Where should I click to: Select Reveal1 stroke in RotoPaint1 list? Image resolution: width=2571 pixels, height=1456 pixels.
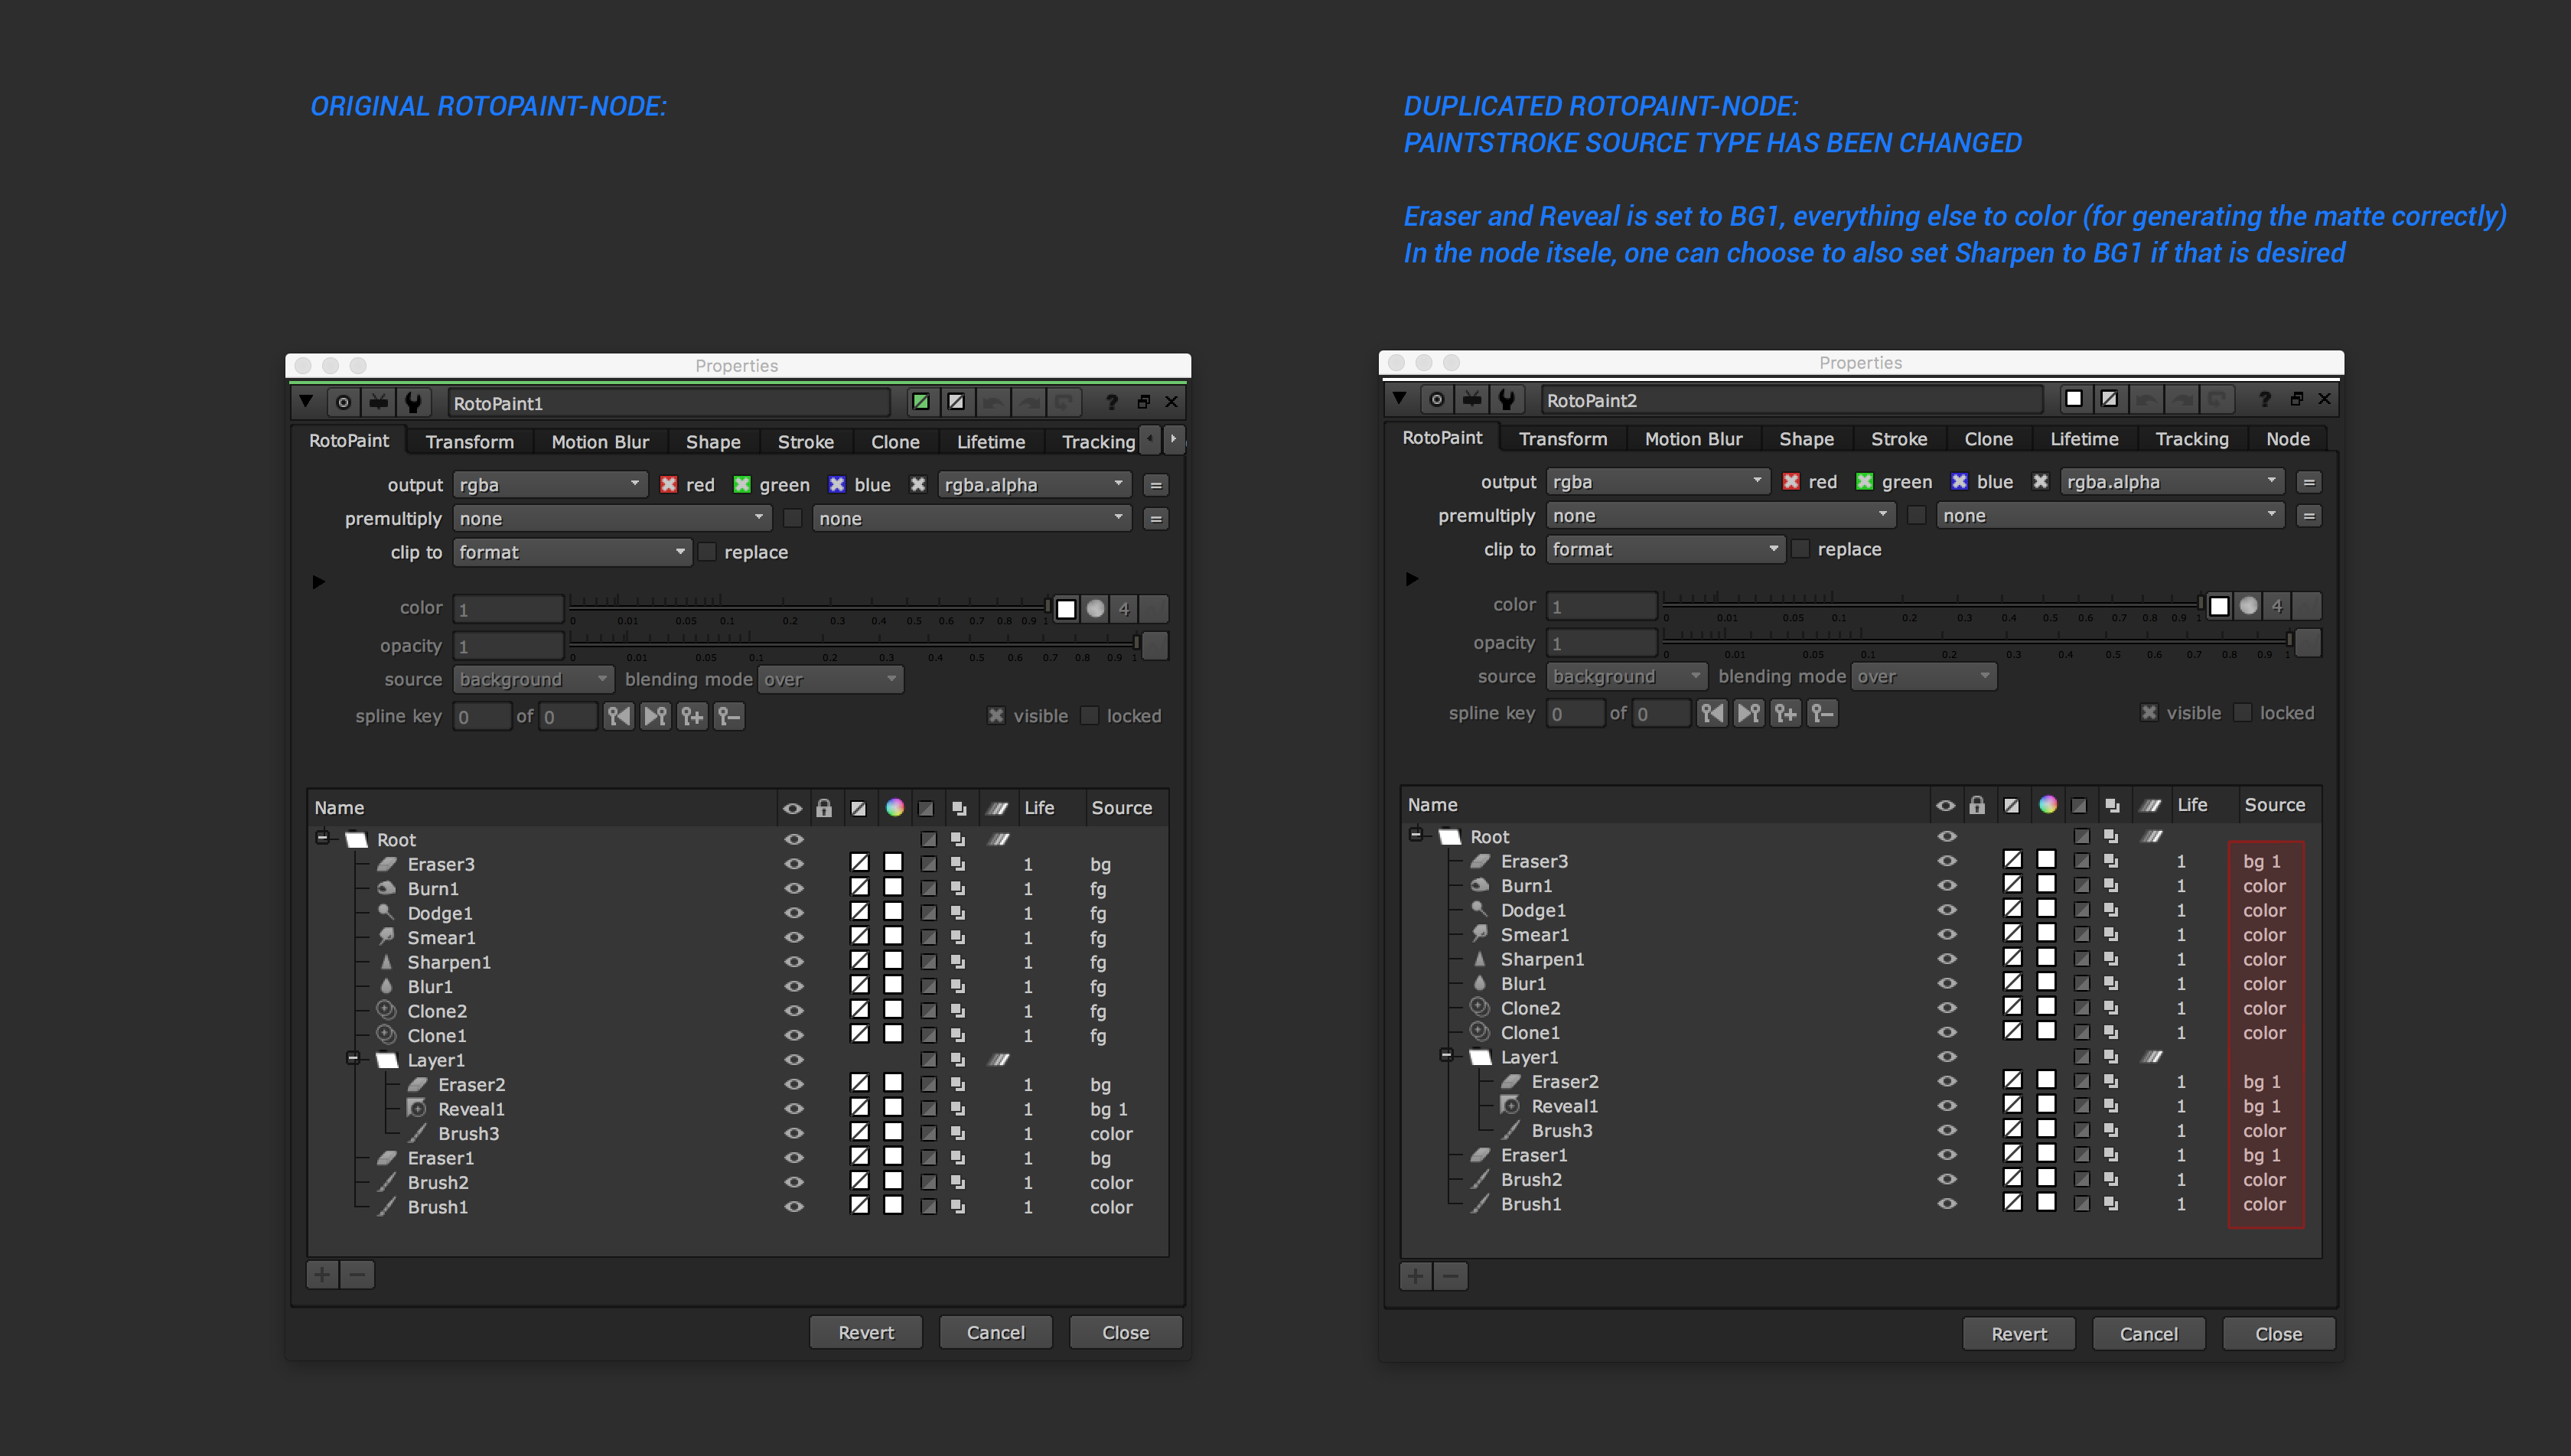click(471, 1108)
